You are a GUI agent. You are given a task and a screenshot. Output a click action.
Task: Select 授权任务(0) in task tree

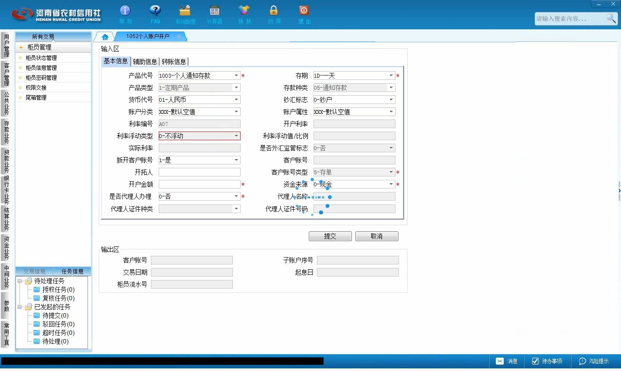[x=58, y=289]
